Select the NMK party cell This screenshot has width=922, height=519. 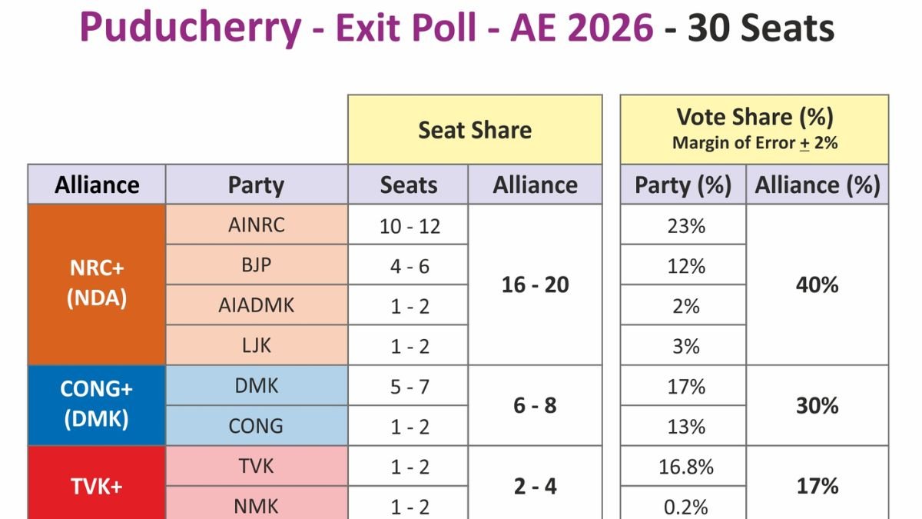(256, 506)
